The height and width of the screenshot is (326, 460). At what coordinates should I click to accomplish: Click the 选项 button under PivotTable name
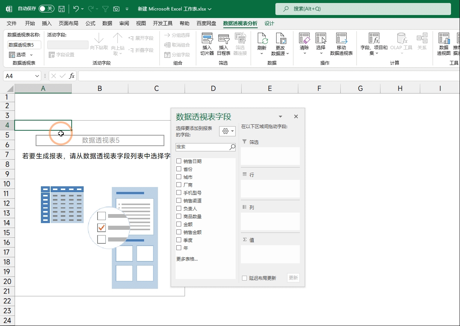click(21, 54)
